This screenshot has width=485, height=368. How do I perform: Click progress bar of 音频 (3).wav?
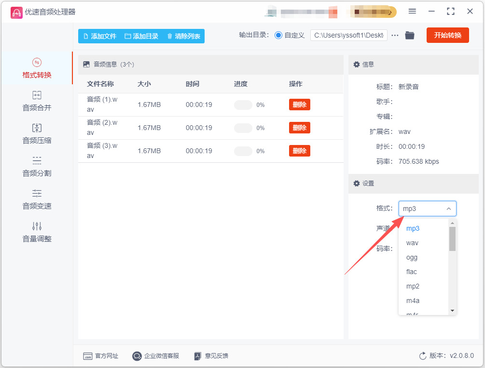coord(243,151)
